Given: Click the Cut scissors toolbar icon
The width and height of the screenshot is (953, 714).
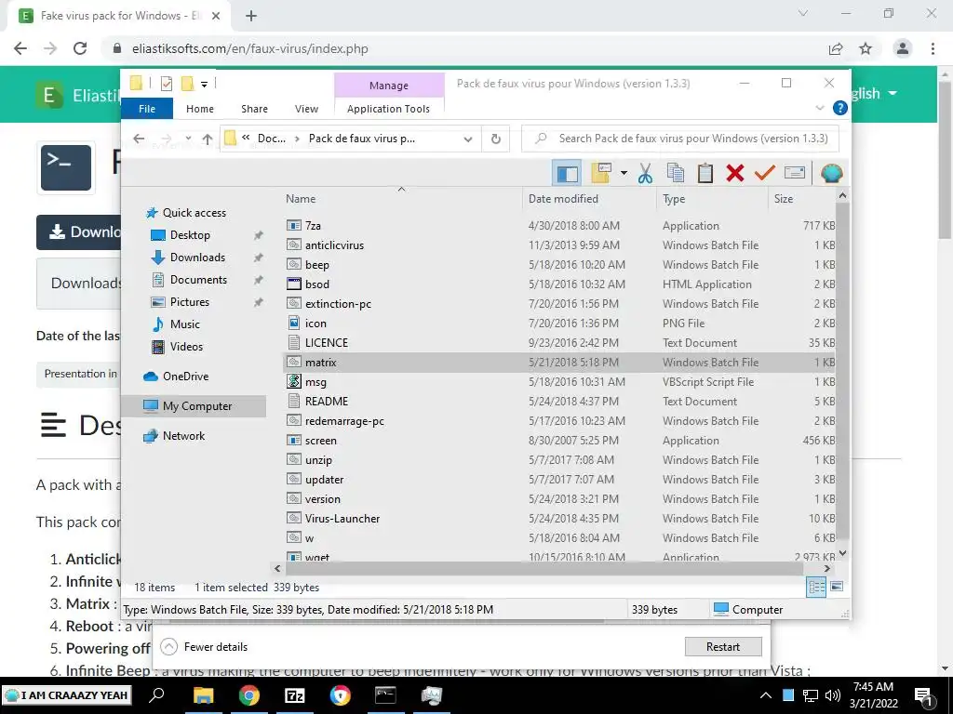Looking at the screenshot, I should (x=646, y=173).
